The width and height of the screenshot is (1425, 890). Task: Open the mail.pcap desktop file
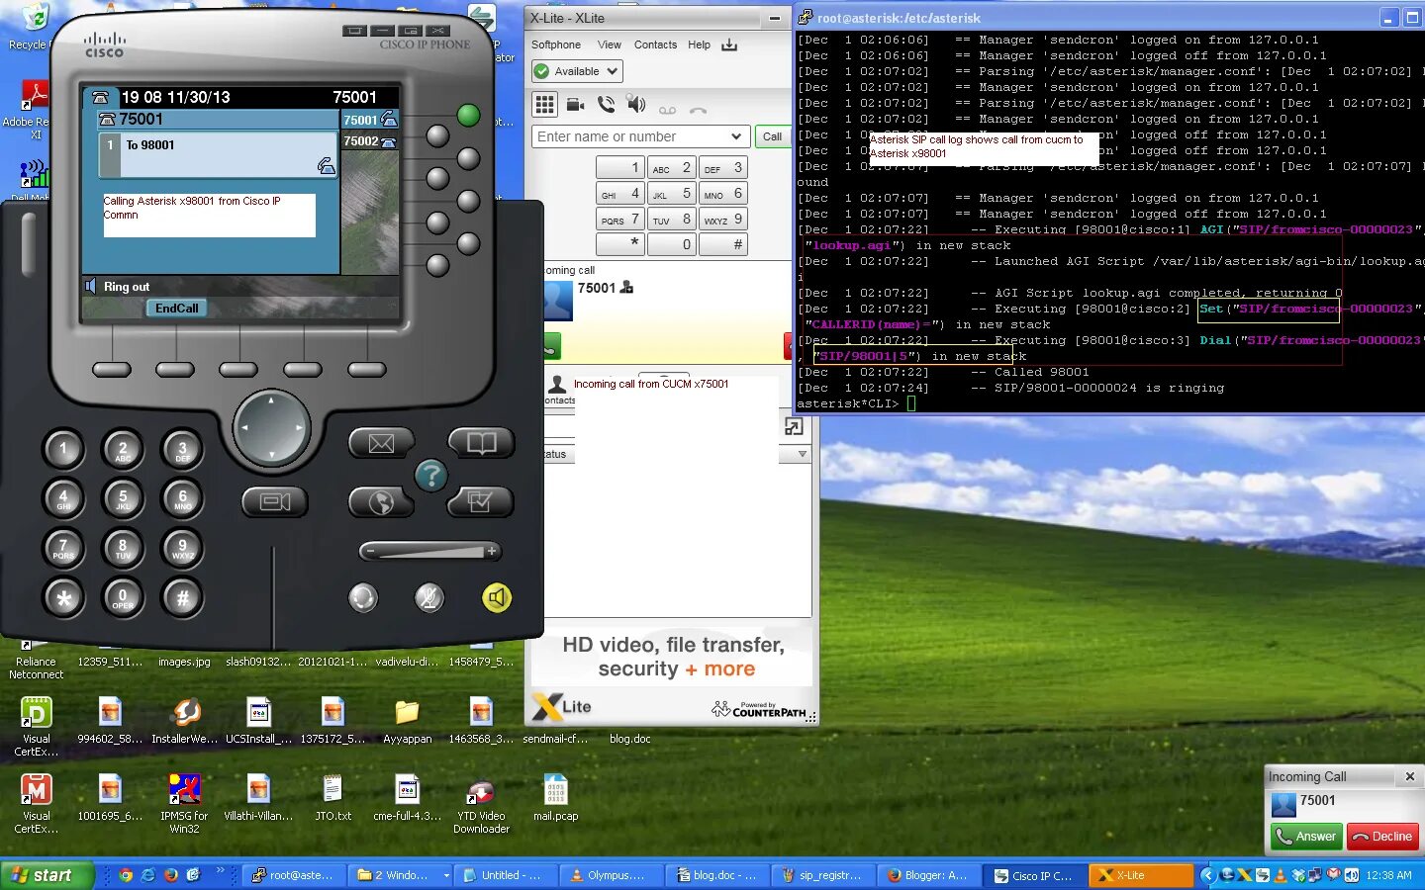pos(555,798)
